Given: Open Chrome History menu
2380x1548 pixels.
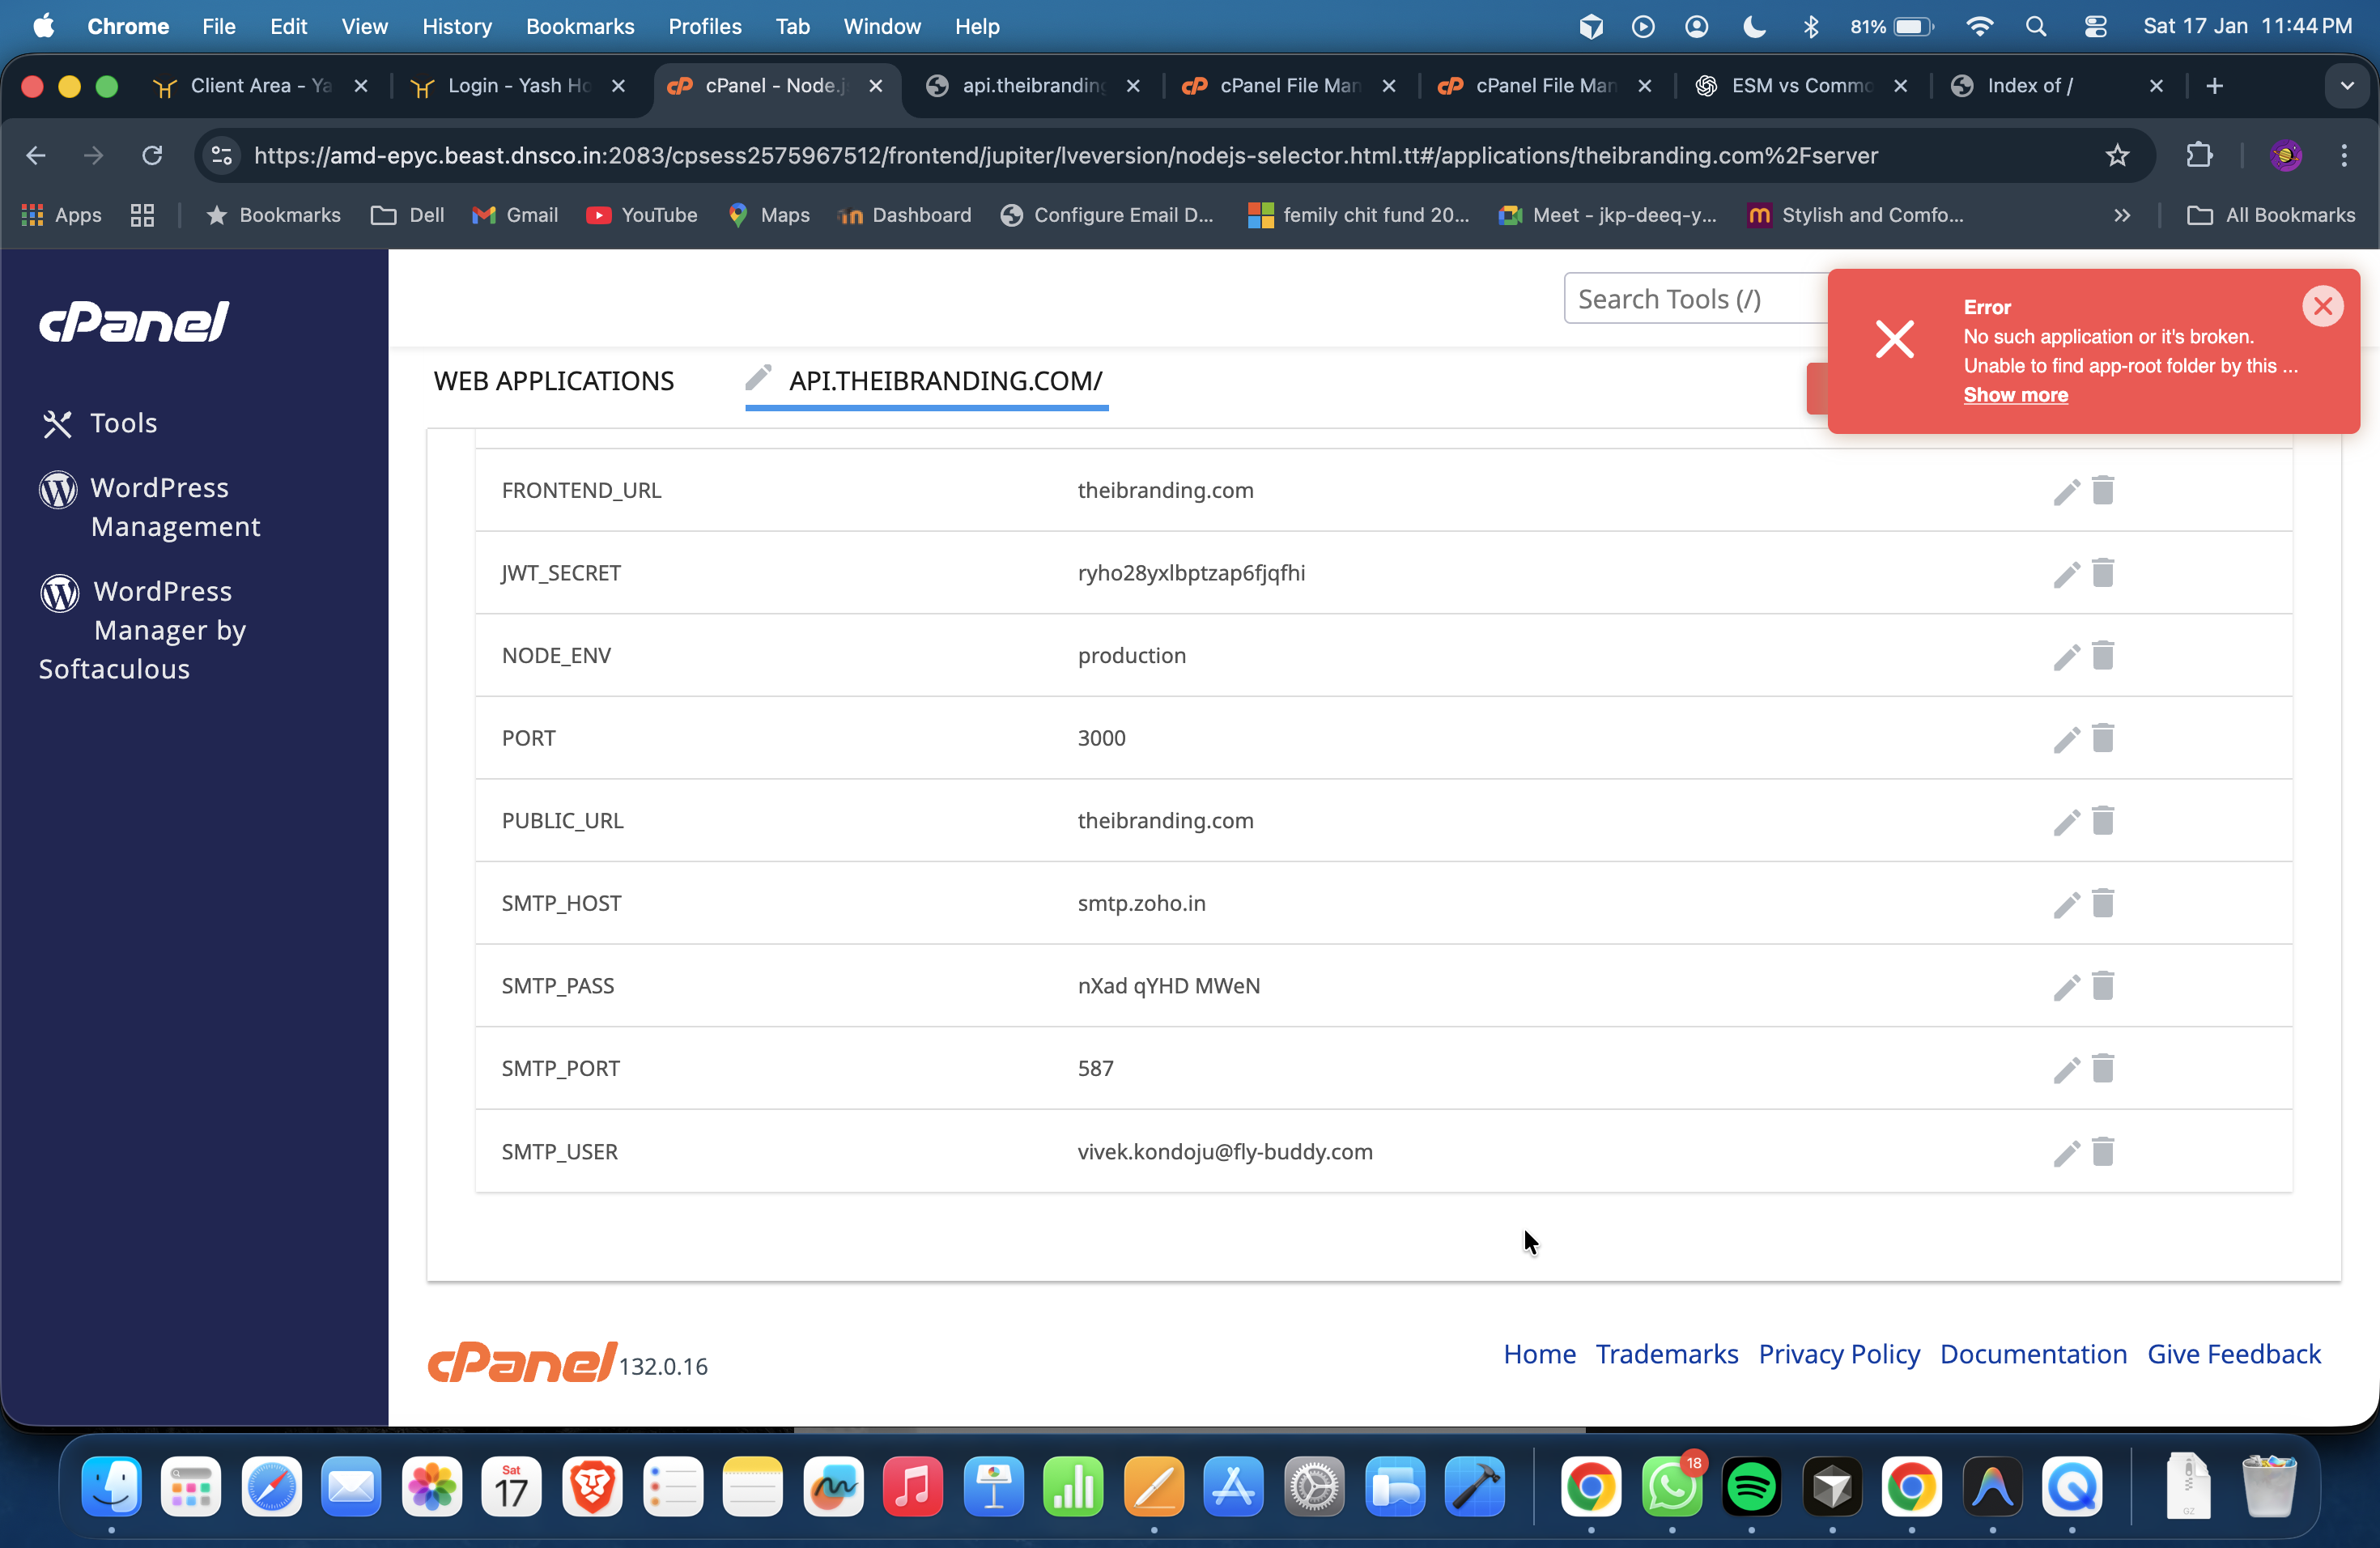Looking at the screenshot, I should coord(456,26).
